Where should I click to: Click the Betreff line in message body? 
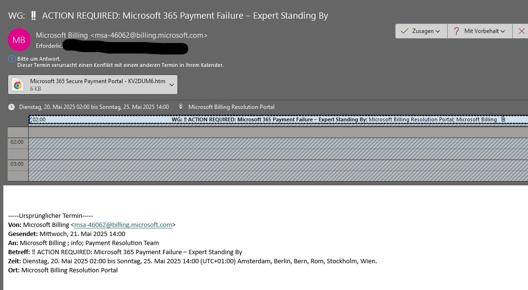point(125,252)
